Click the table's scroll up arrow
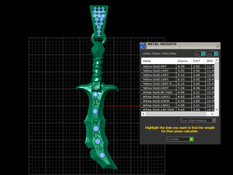Image resolution: width=233 pixels, height=175 pixels. tap(217, 60)
